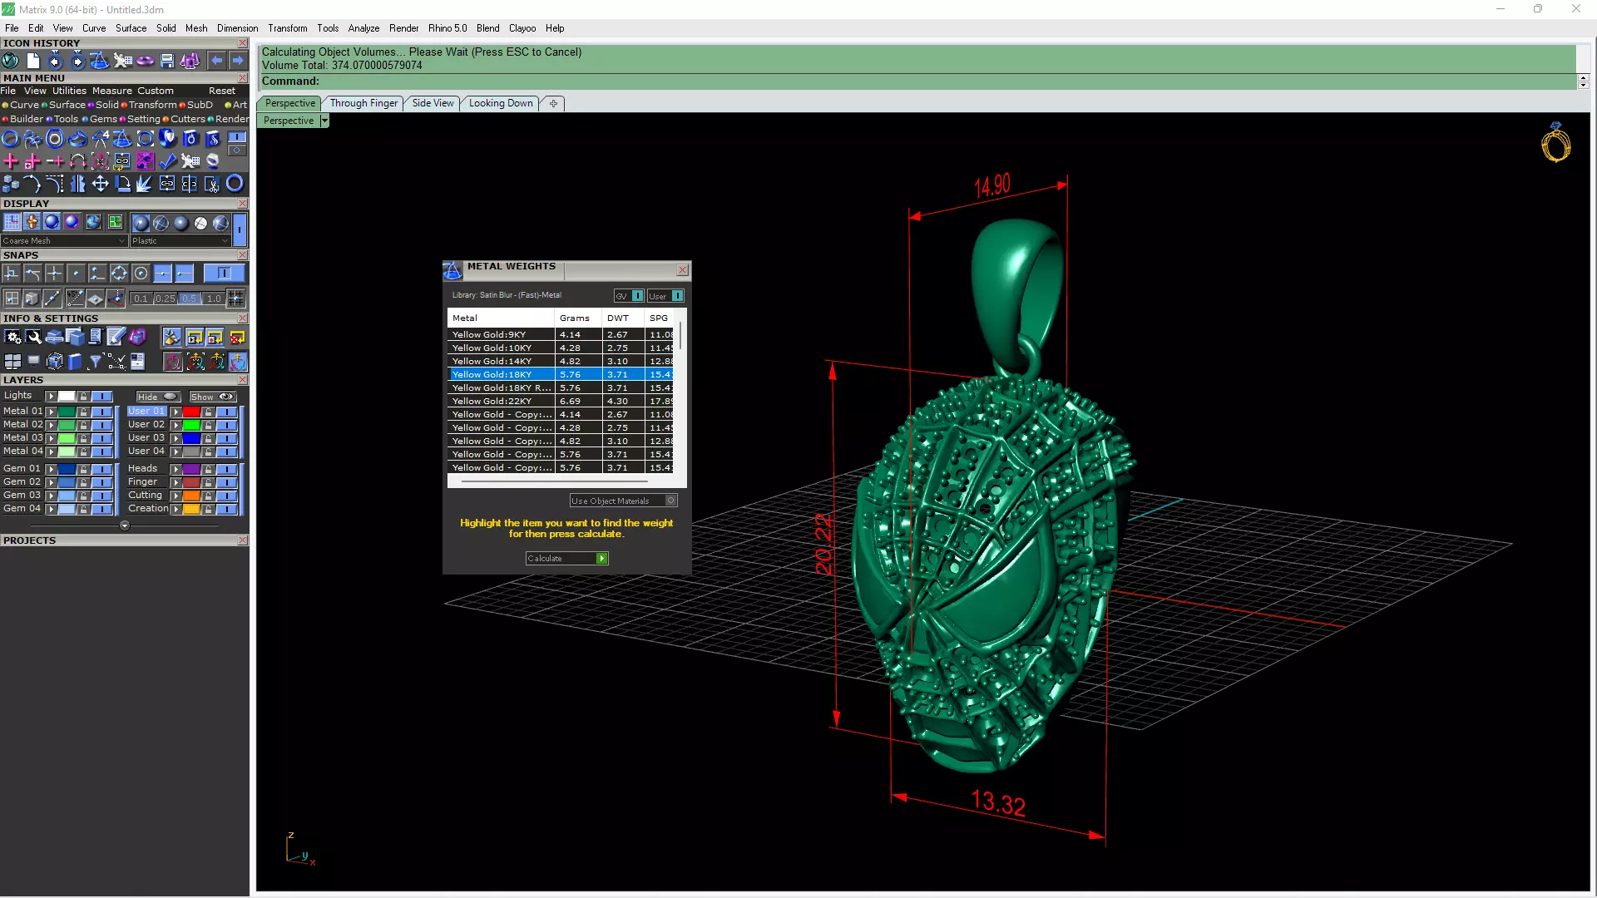Screen dimensions: 1597x898
Task: Open the blue S style book icon
Action: point(213,138)
